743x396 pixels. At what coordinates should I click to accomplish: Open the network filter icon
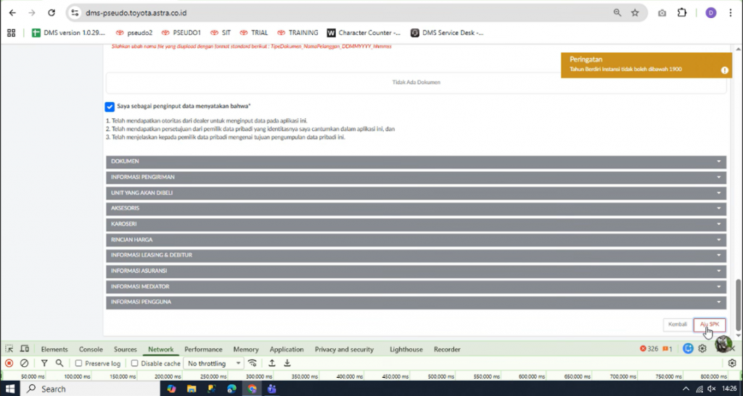pyautogui.click(x=44, y=363)
